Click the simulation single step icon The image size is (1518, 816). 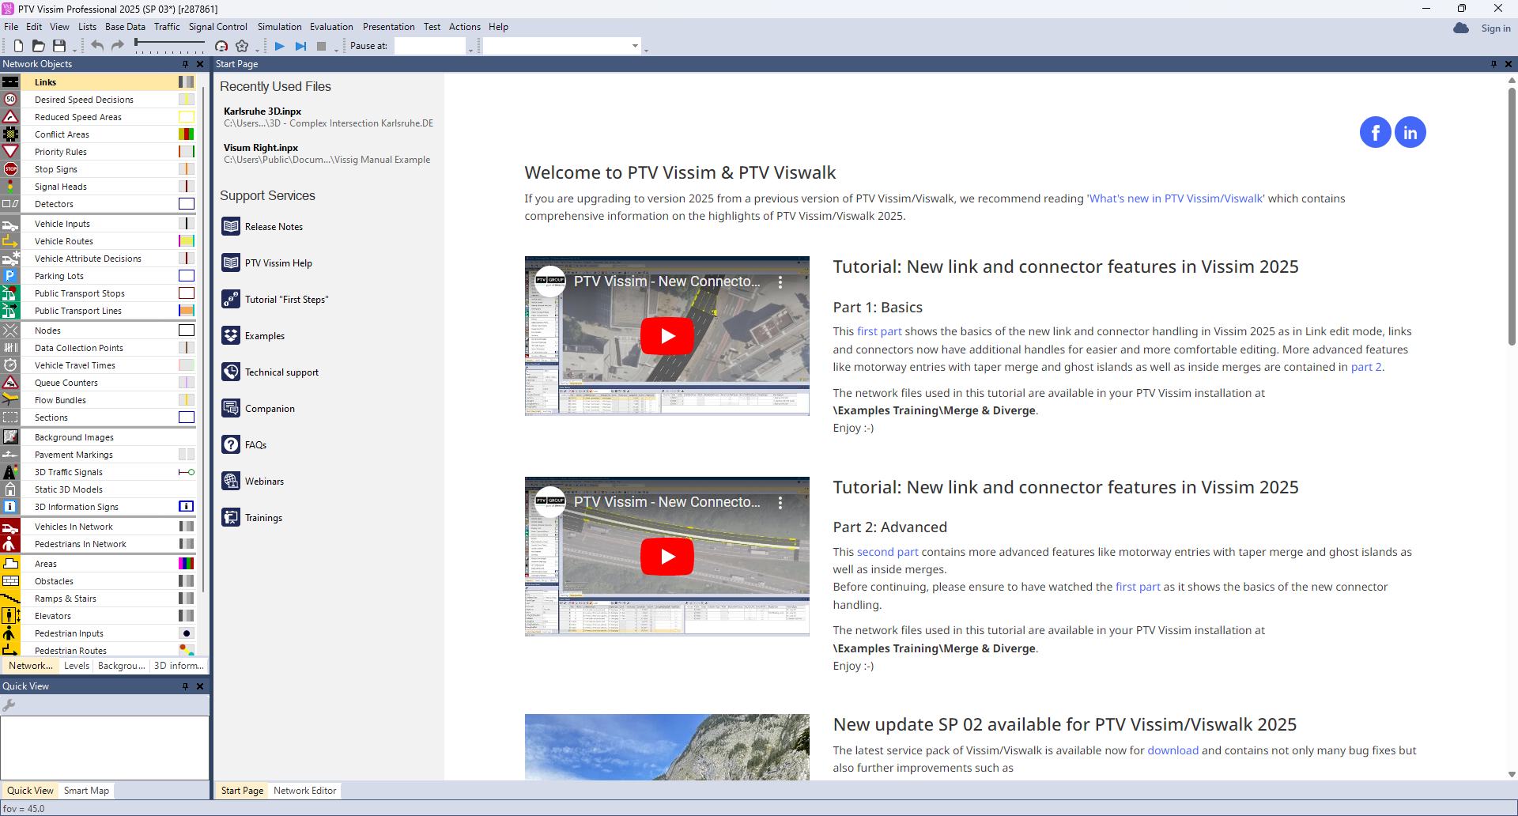pyautogui.click(x=300, y=46)
